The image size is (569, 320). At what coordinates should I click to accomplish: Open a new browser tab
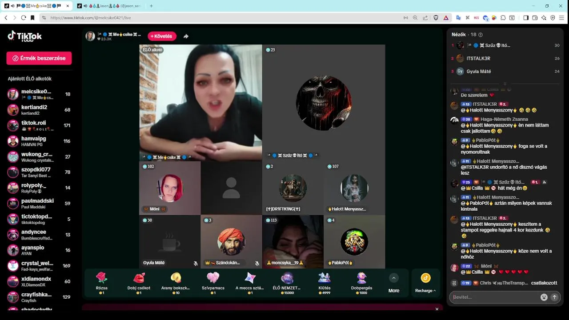(151, 6)
